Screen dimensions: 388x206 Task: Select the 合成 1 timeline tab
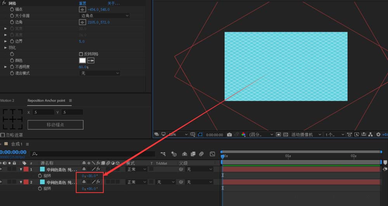click(x=17, y=144)
